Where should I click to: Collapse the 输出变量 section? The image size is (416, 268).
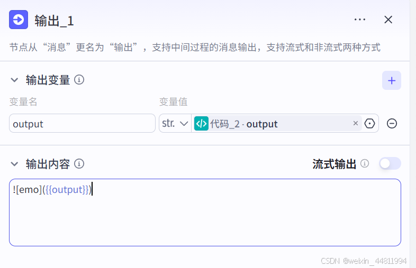click(14, 80)
